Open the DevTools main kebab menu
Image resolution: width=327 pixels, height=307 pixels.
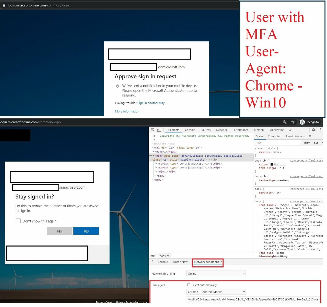pyautogui.click(x=320, y=130)
